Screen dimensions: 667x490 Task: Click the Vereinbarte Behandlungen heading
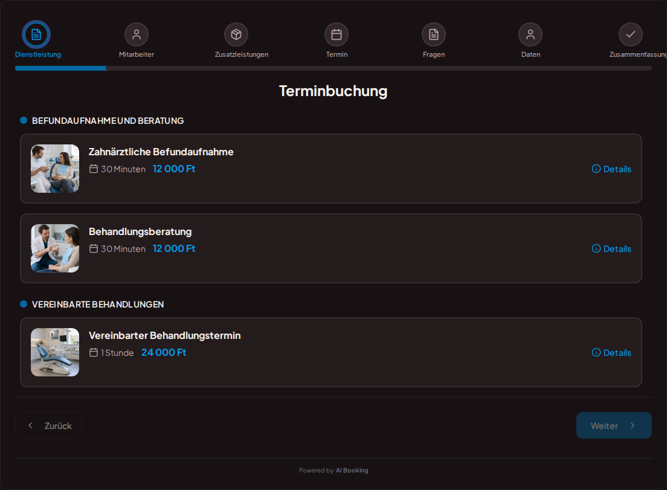point(98,305)
